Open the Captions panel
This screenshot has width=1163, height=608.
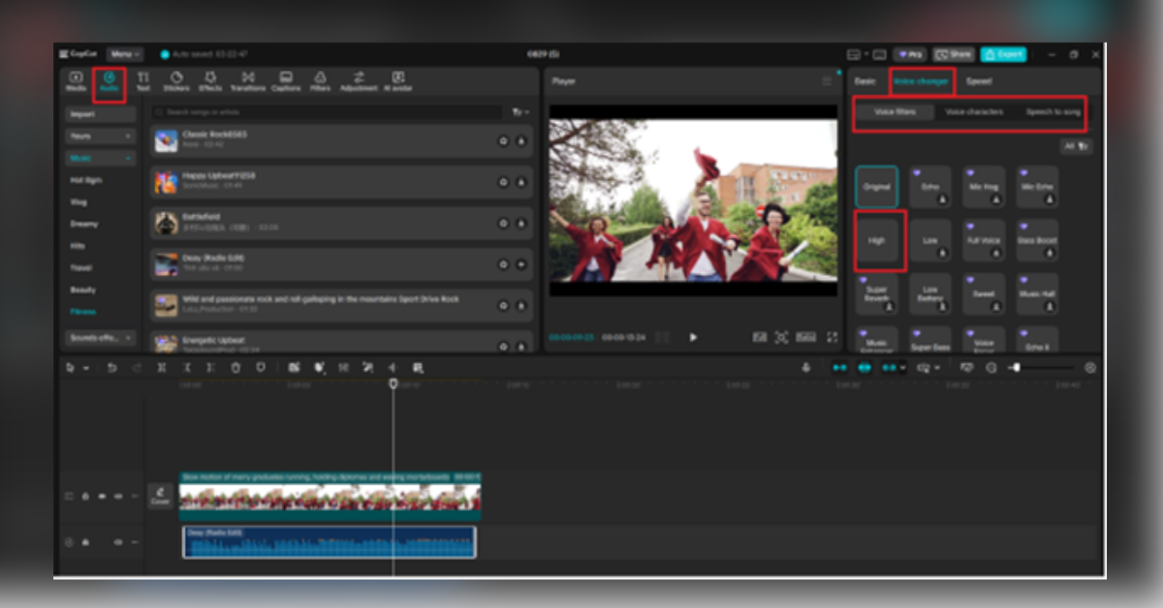[x=286, y=81]
